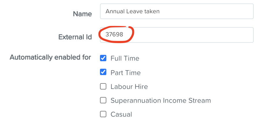Image resolution: width=267 pixels, height=123 pixels.
Task: Tick the Superannuation Income Stream checkbox
Action: click(x=103, y=100)
